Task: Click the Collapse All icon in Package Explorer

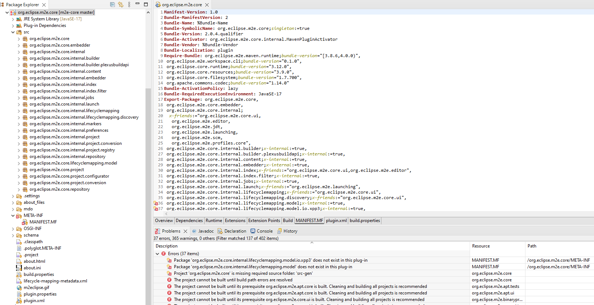Action: pos(112,5)
